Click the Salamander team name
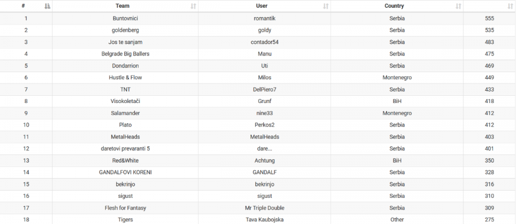This screenshot has width=516, height=224. coord(125,113)
